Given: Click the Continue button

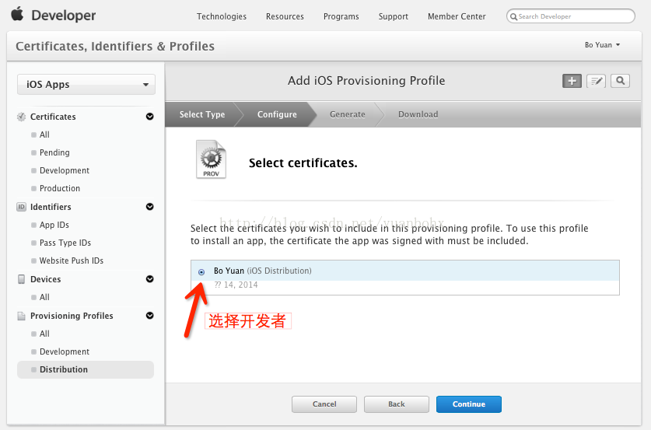Looking at the screenshot, I should pos(468,404).
